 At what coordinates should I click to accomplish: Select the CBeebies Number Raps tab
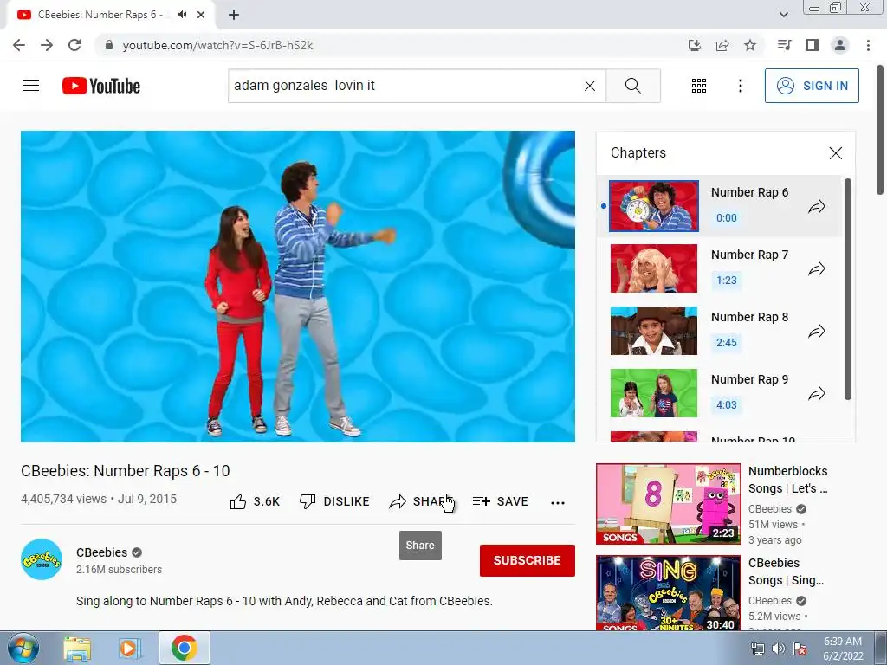point(111,15)
